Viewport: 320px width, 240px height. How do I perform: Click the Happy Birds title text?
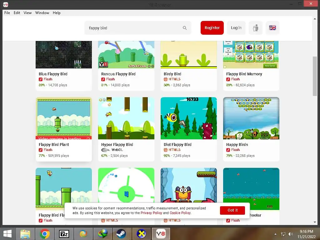tap(237, 144)
